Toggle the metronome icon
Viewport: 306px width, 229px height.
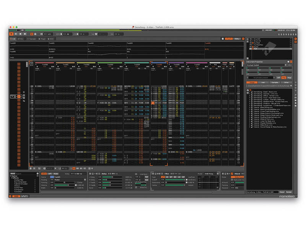[35, 34]
